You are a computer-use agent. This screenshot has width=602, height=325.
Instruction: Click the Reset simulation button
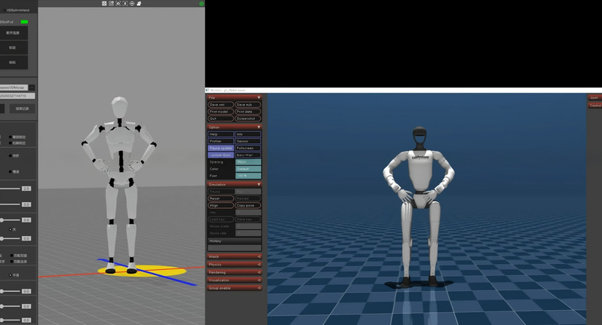(221, 198)
